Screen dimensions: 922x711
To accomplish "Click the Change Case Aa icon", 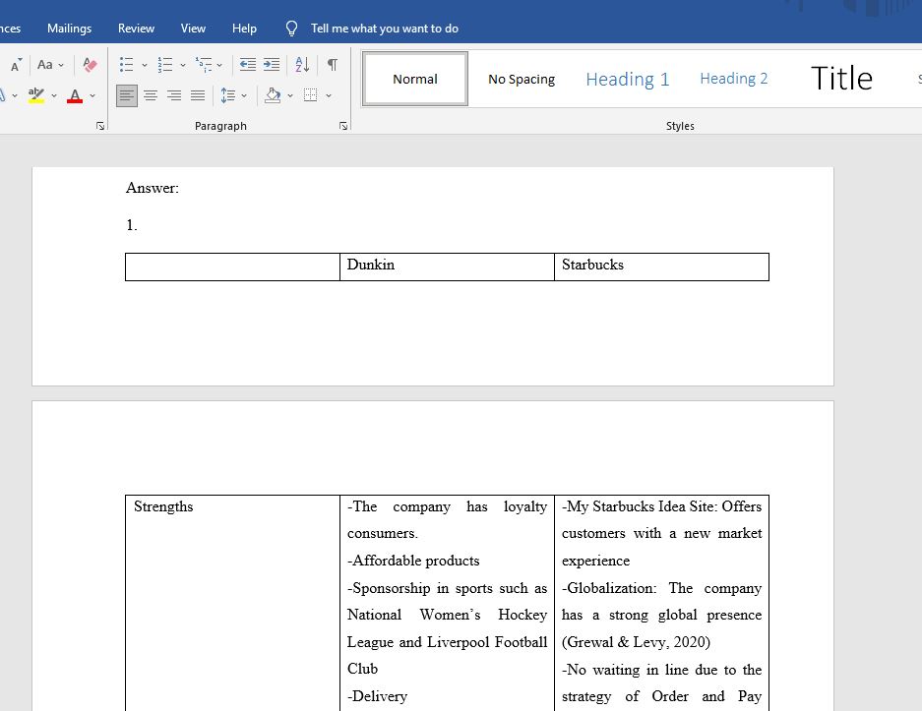I will point(44,65).
